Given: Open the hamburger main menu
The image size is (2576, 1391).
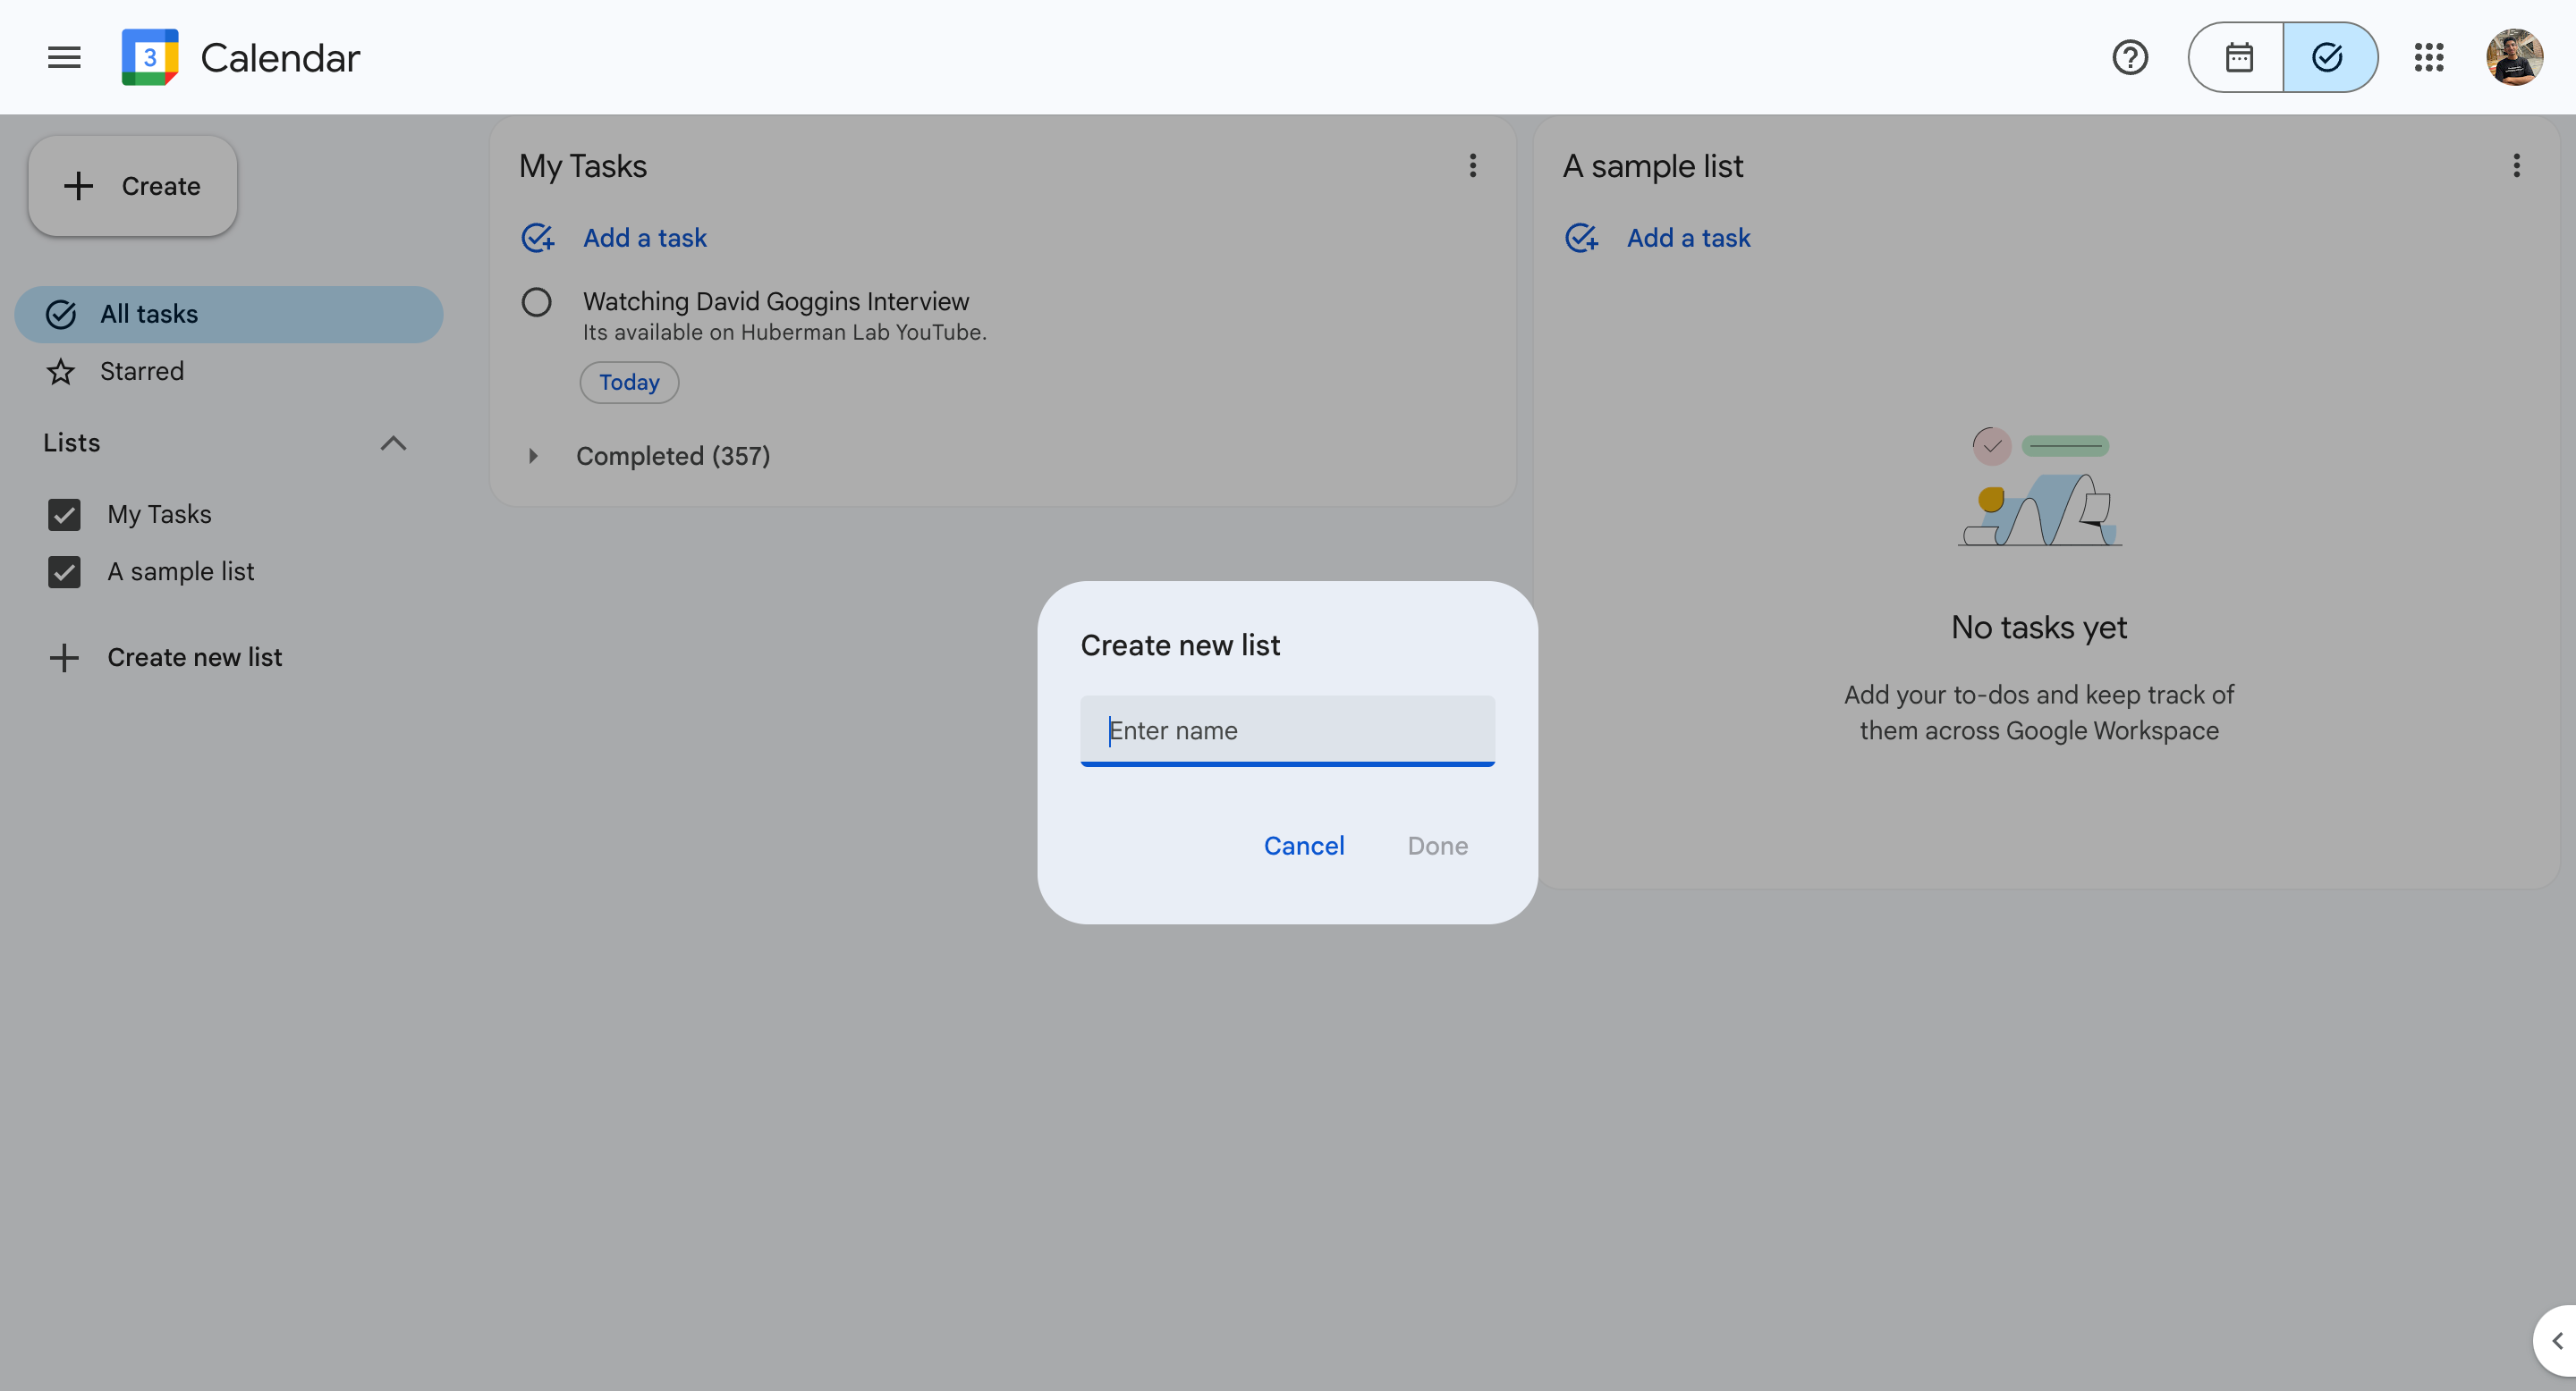Looking at the screenshot, I should pyautogui.click(x=64, y=57).
